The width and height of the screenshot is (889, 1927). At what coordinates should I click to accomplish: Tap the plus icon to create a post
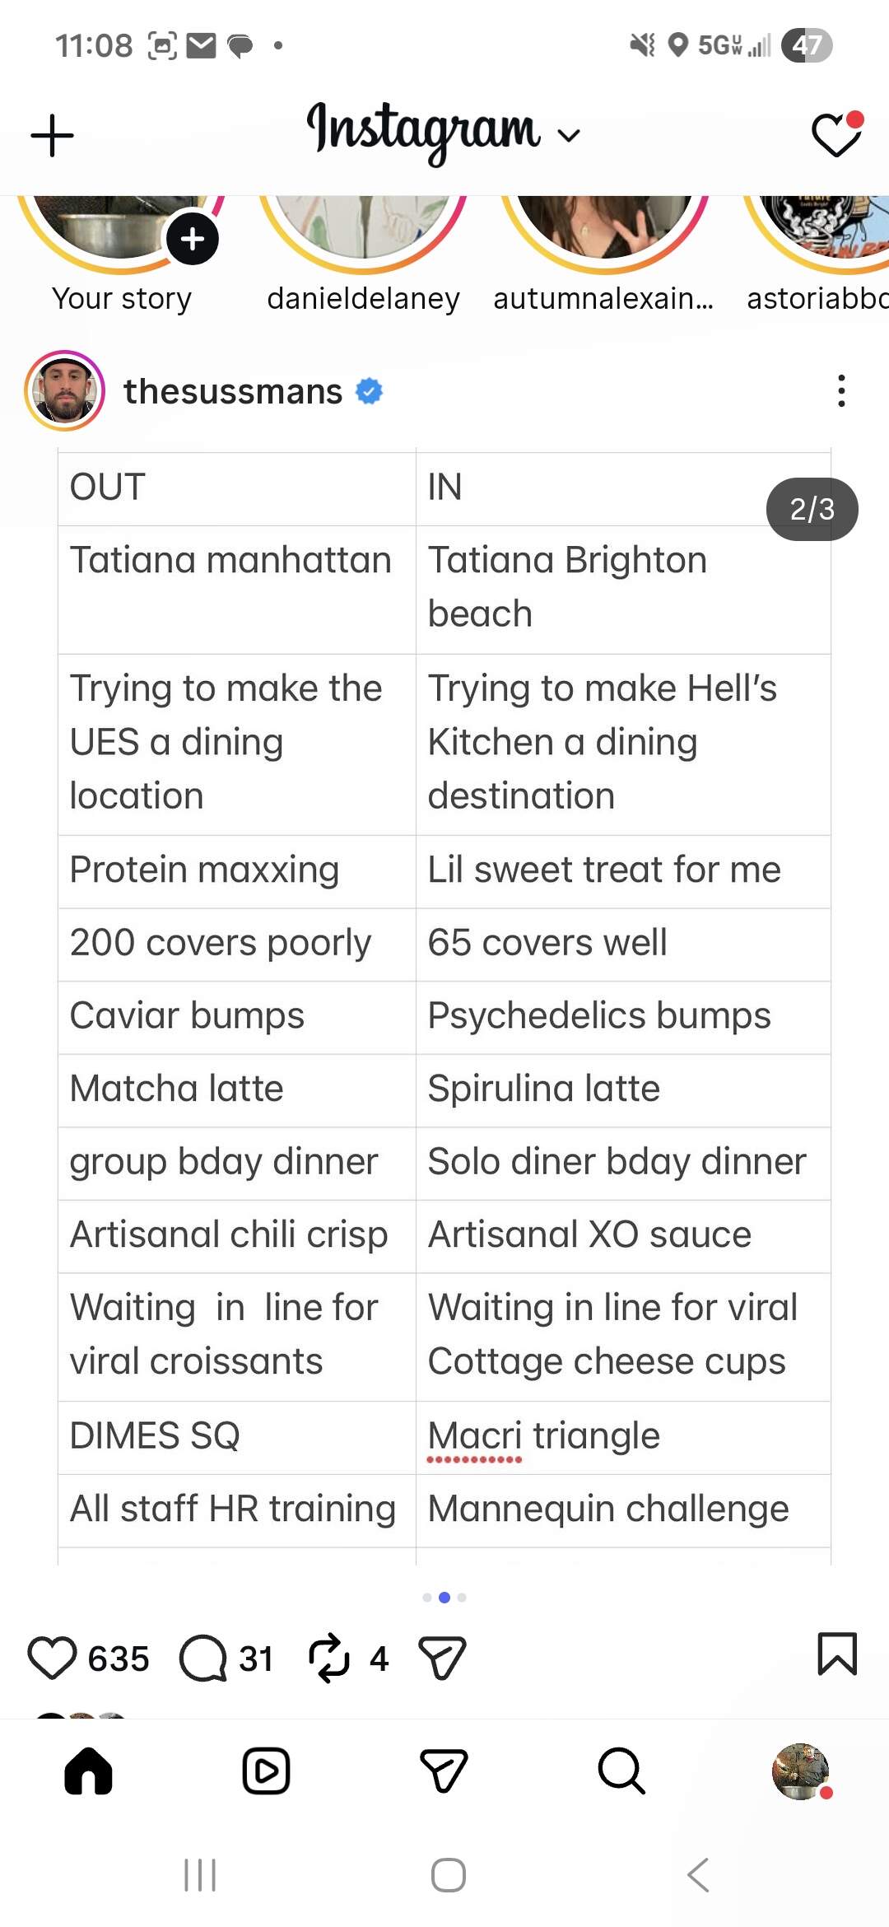tap(52, 136)
